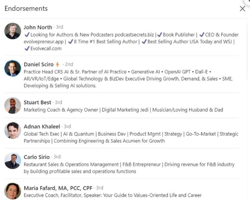The height and width of the screenshot is (209, 250).
Task: Click Maria Fafard's Executive Coach headline
Action: coord(113,195)
